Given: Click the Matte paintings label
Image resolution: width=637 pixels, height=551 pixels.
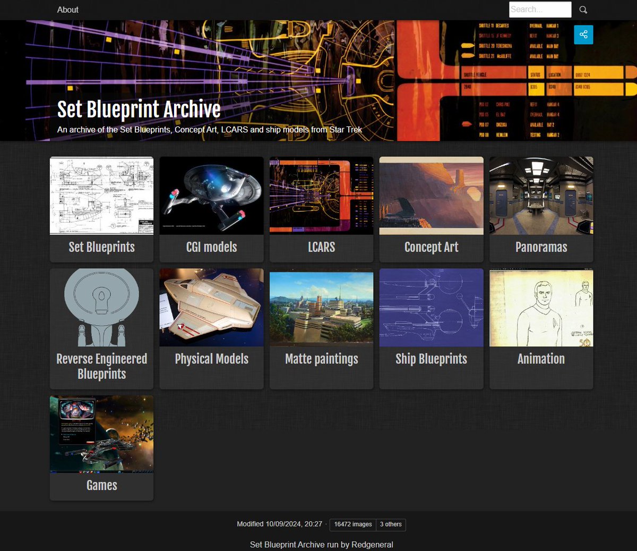Looking at the screenshot, I should [321, 359].
